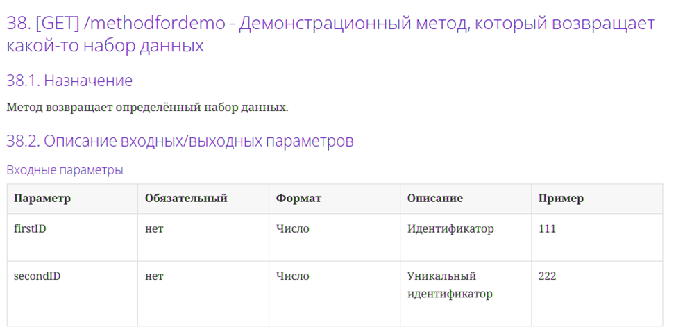Click the "Уникальный идентификатор" description cell
Image resolution: width=676 pixels, height=334 pixels.
tap(450, 285)
